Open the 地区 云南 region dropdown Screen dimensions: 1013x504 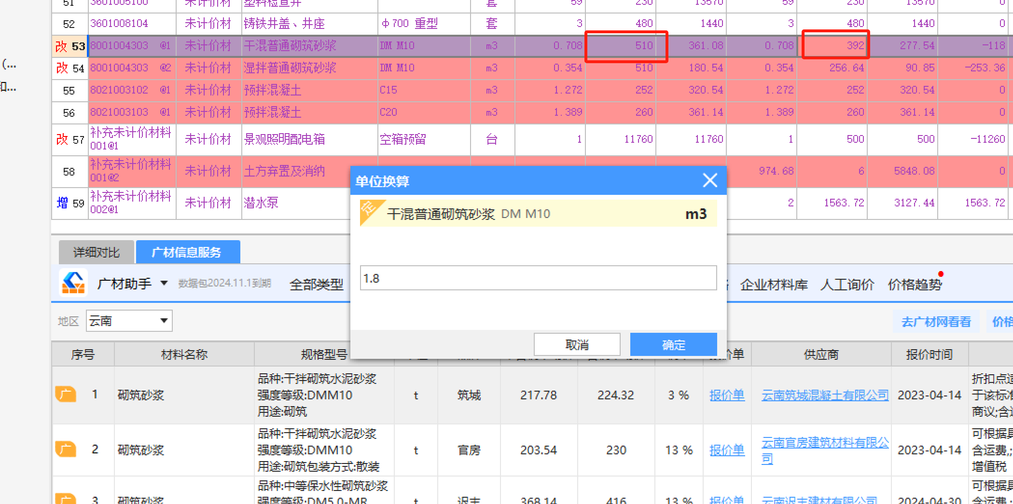[129, 321]
